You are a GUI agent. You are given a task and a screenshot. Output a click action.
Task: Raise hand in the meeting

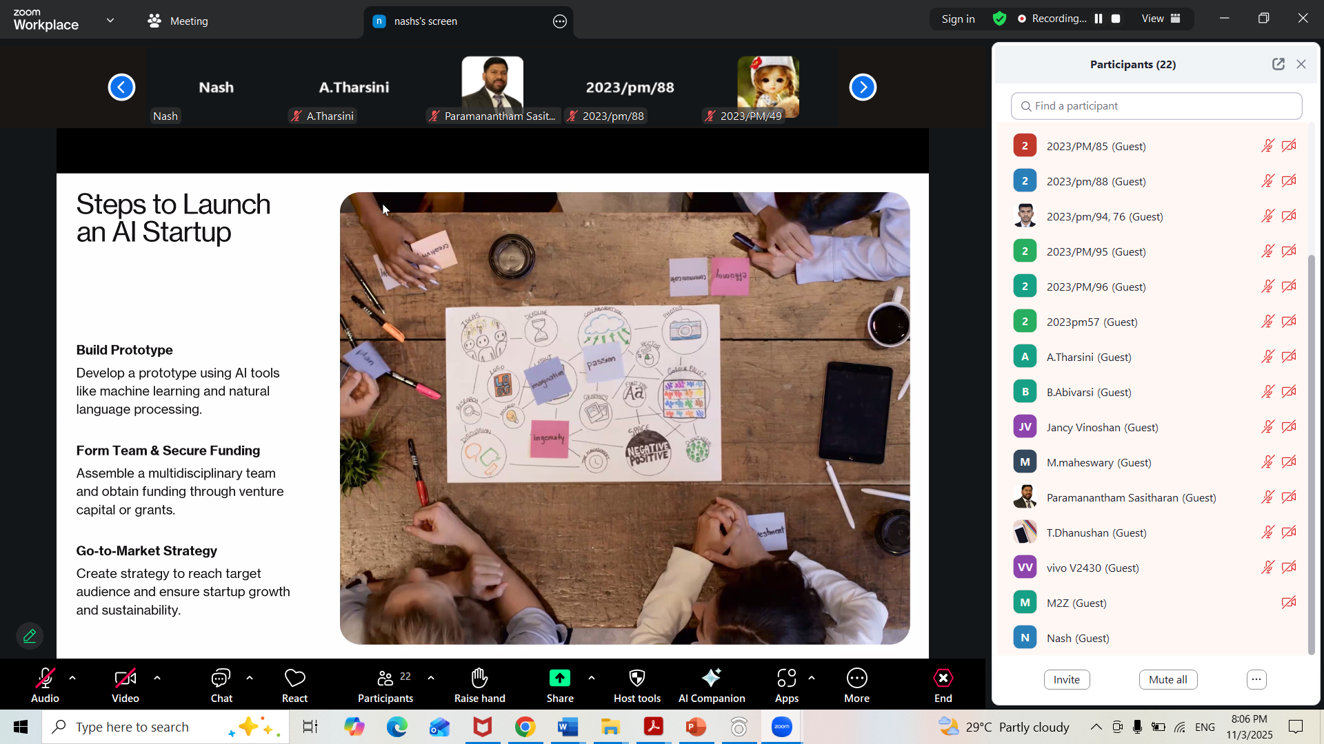tap(479, 685)
